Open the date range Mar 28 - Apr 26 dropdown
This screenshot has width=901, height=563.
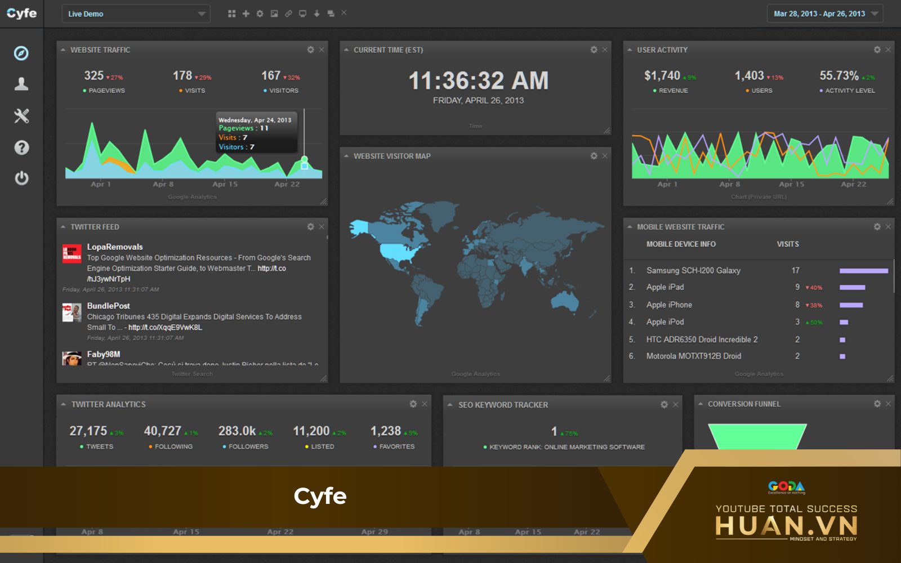coord(825,14)
